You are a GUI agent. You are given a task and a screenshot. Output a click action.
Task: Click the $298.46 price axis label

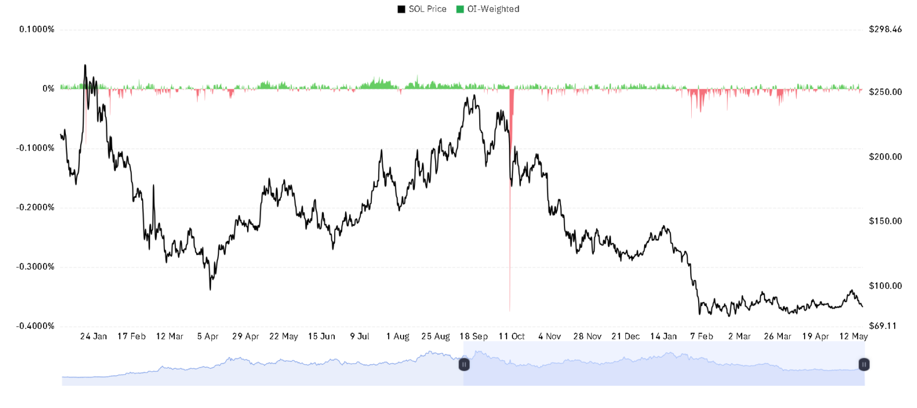pos(885,29)
